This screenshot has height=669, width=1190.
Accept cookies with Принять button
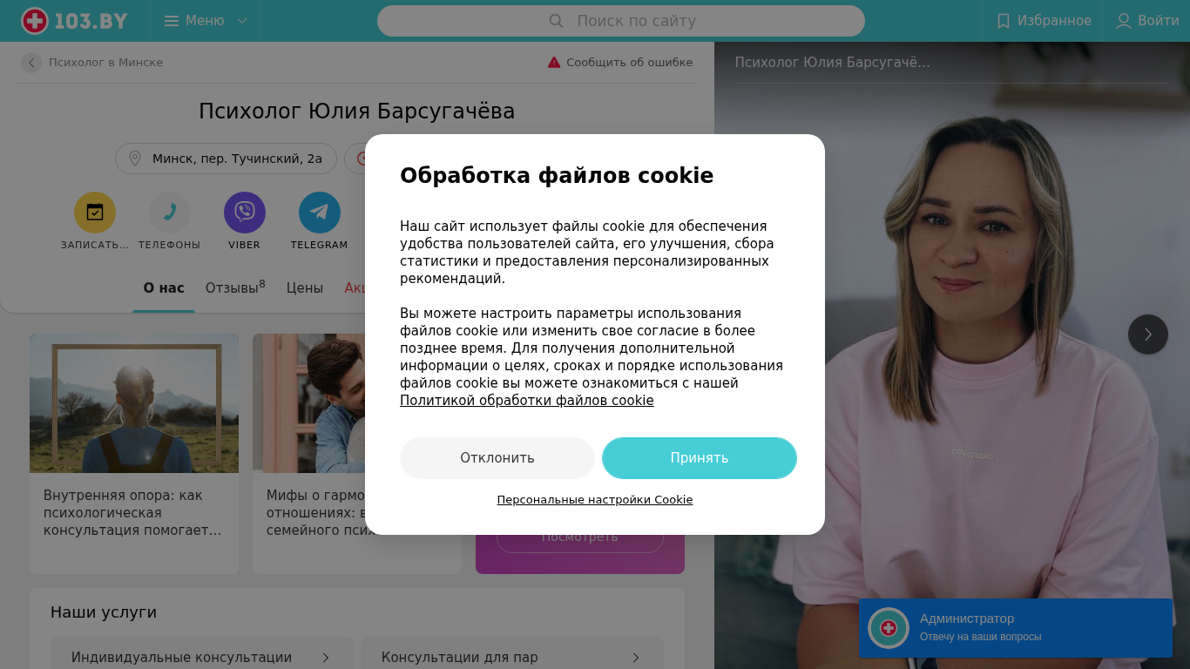(x=700, y=458)
